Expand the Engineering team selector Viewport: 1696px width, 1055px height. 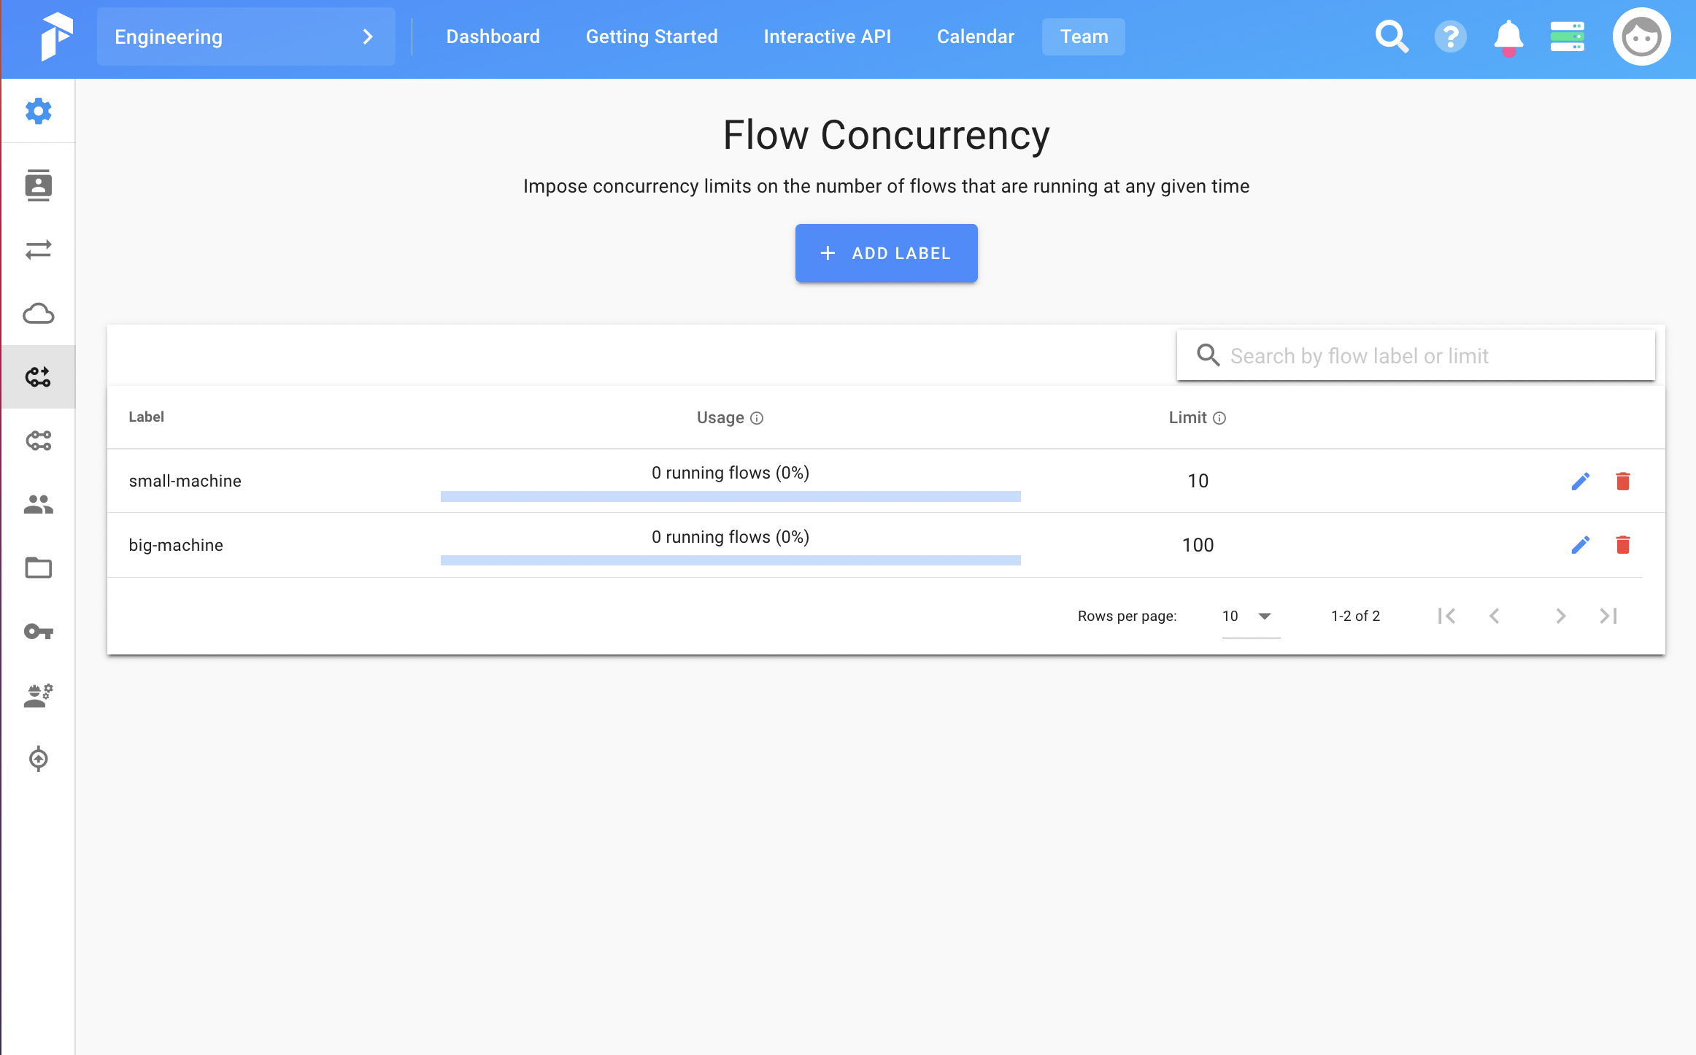pyautogui.click(x=246, y=36)
